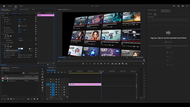Click the Extract button
Image resolution: width=190 pixels, height=107 pixels.
[x=116, y=64]
